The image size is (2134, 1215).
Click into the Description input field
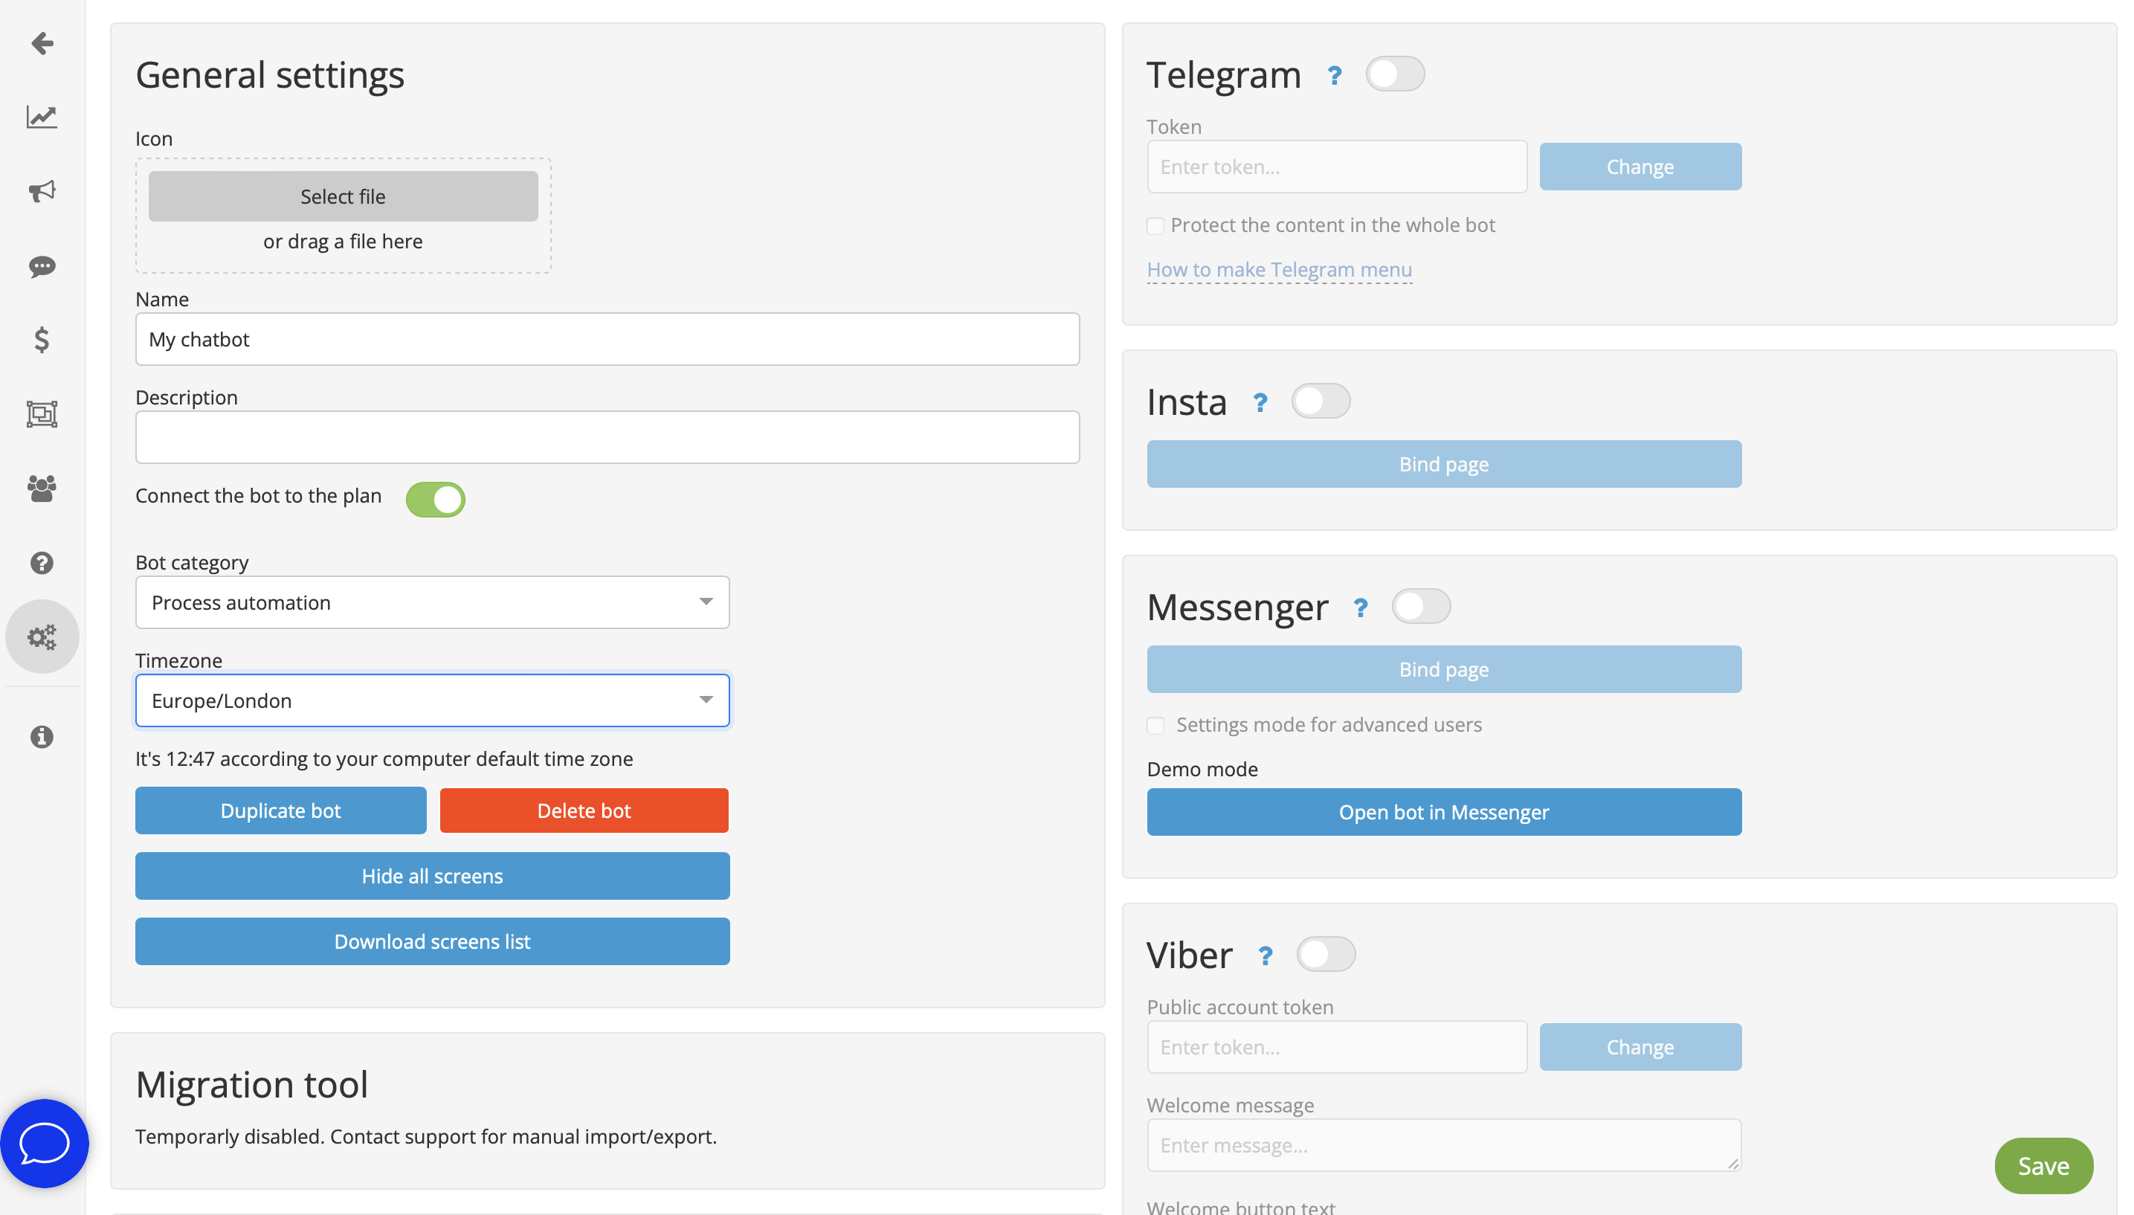click(x=607, y=437)
